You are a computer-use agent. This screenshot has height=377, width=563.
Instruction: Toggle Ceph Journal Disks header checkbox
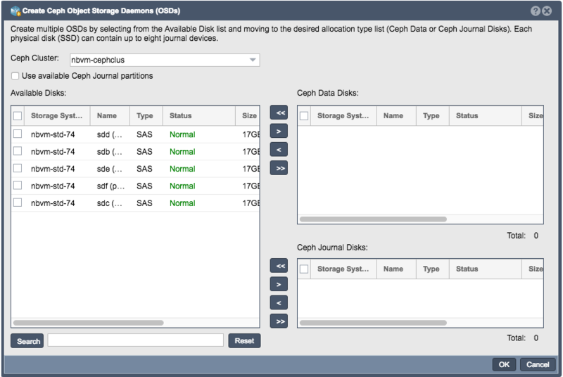tap(304, 269)
